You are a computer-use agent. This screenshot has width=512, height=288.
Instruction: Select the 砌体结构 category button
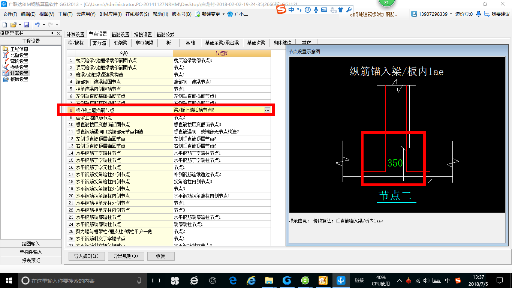[283, 43]
